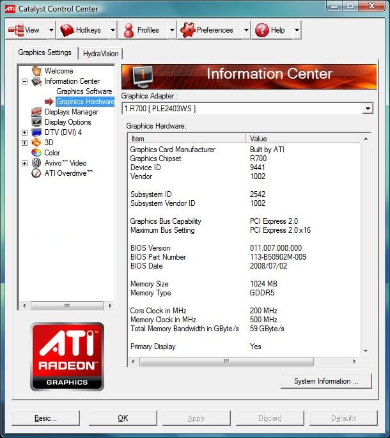Viewport: 390px width, 438px height.
Task: Click the Defaults button
Action: 343,418
